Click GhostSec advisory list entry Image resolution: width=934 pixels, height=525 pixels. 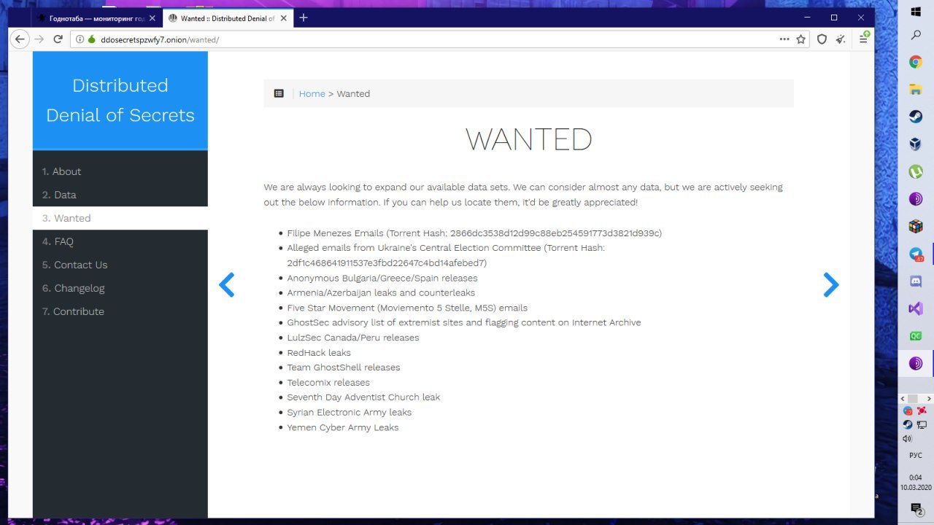pyautogui.click(x=464, y=322)
